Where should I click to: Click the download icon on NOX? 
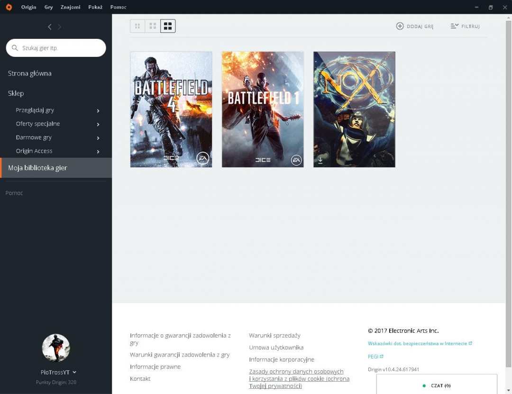click(320, 160)
